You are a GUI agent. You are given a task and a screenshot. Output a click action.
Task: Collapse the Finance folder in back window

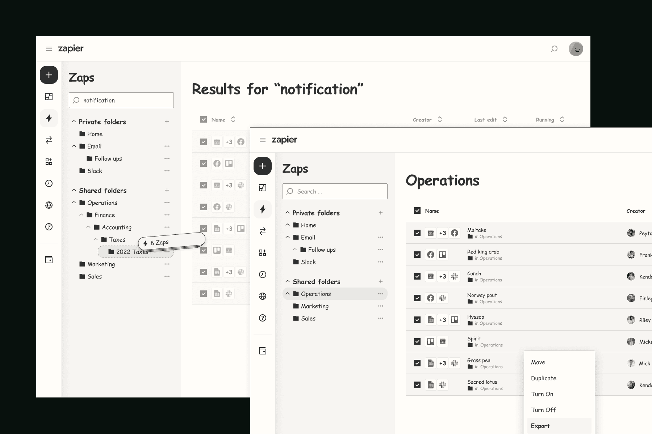pos(81,215)
